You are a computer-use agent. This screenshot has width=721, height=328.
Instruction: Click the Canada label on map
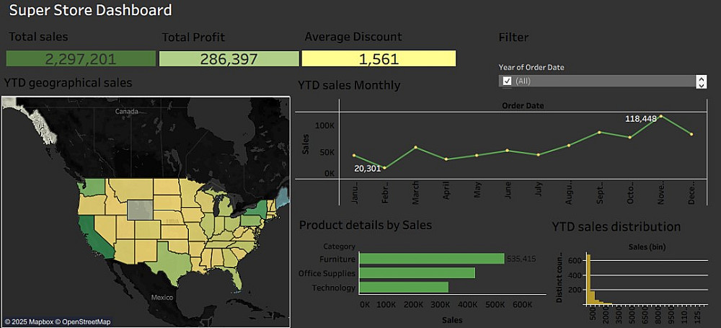[x=126, y=111]
